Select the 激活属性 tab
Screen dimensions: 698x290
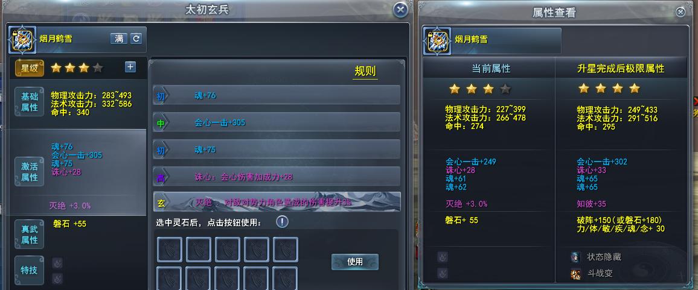click(x=30, y=172)
